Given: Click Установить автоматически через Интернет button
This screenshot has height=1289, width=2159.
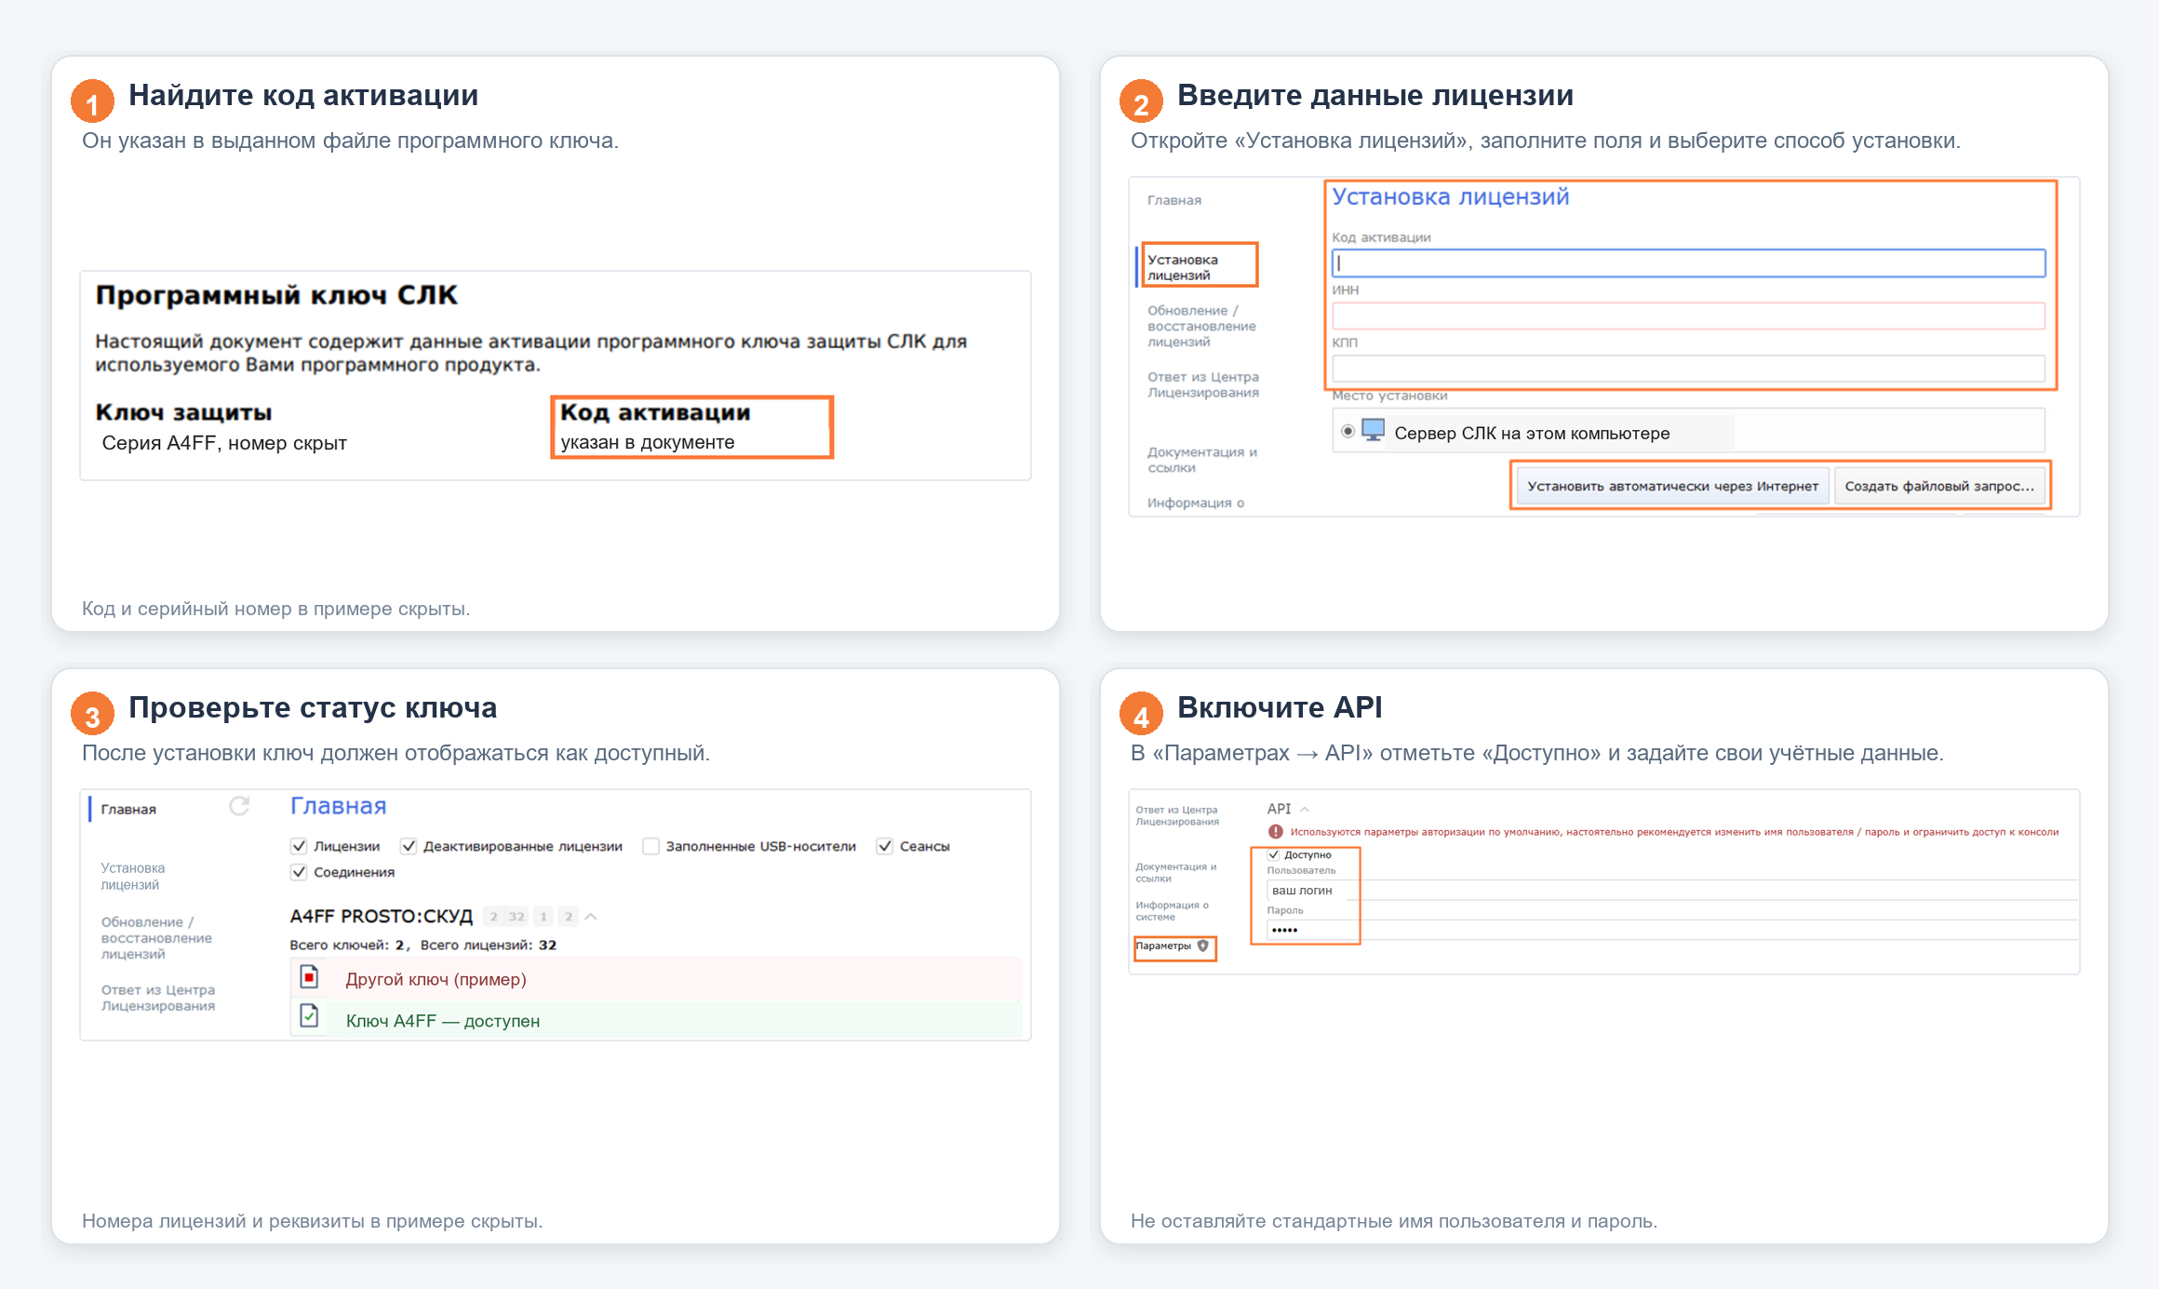Looking at the screenshot, I should point(1672,486).
